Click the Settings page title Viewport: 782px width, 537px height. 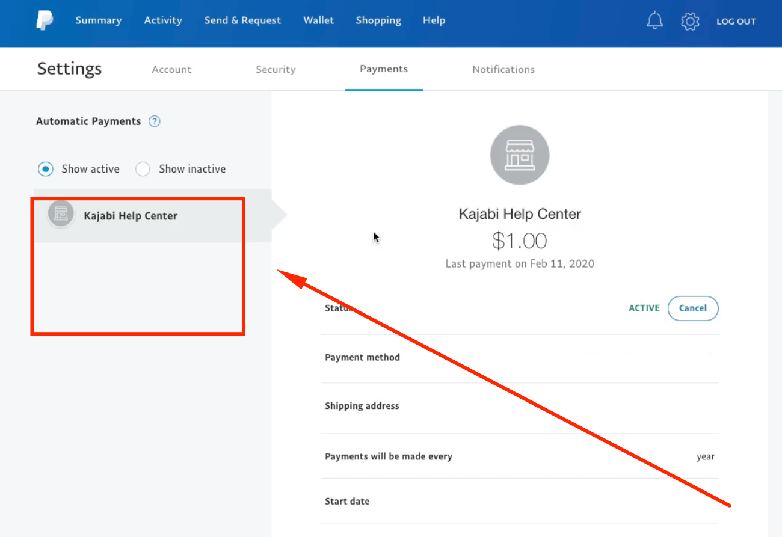(x=69, y=69)
